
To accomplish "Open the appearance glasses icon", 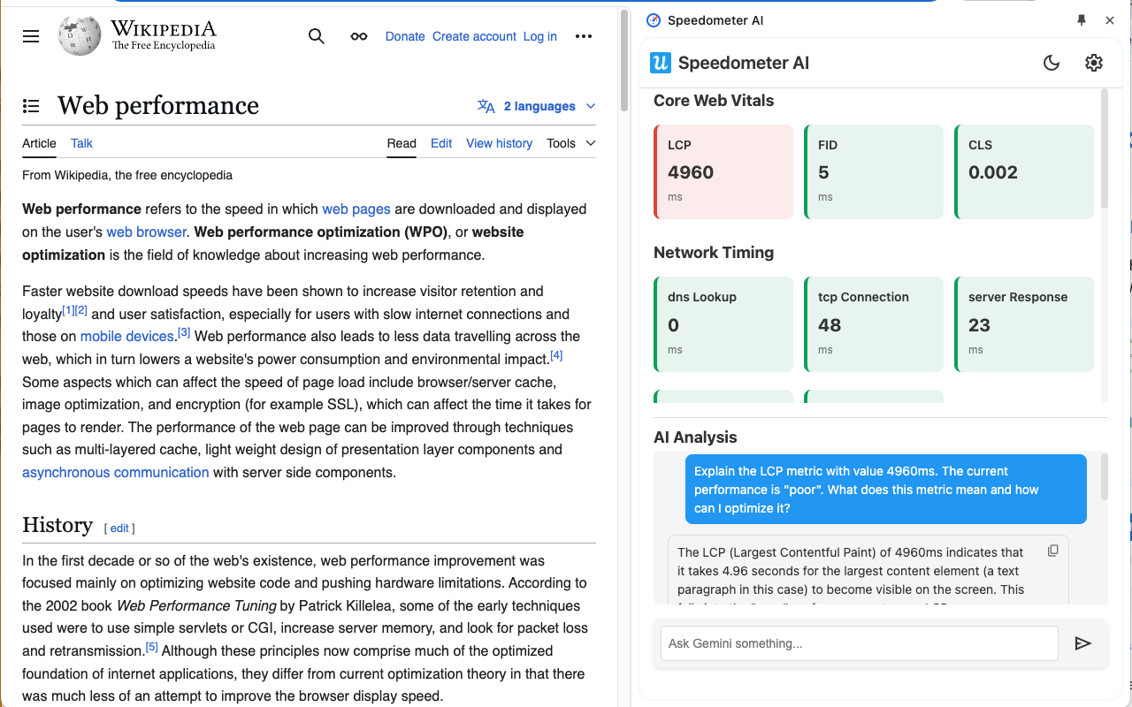I will pos(359,36).
